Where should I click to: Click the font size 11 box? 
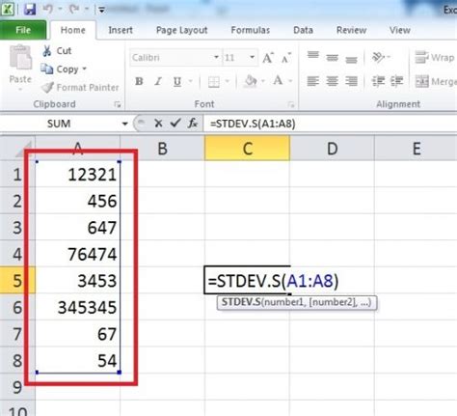pyautogui.click(x=235, y=58)
